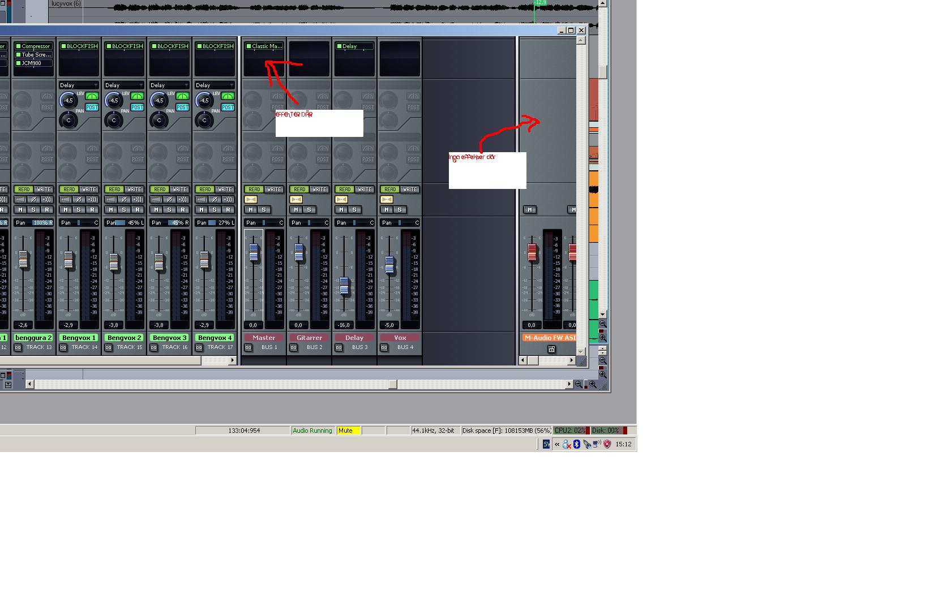Arm record on the benggura 2 track
Viewport: 951px width, 594px height.
point(47,210)
